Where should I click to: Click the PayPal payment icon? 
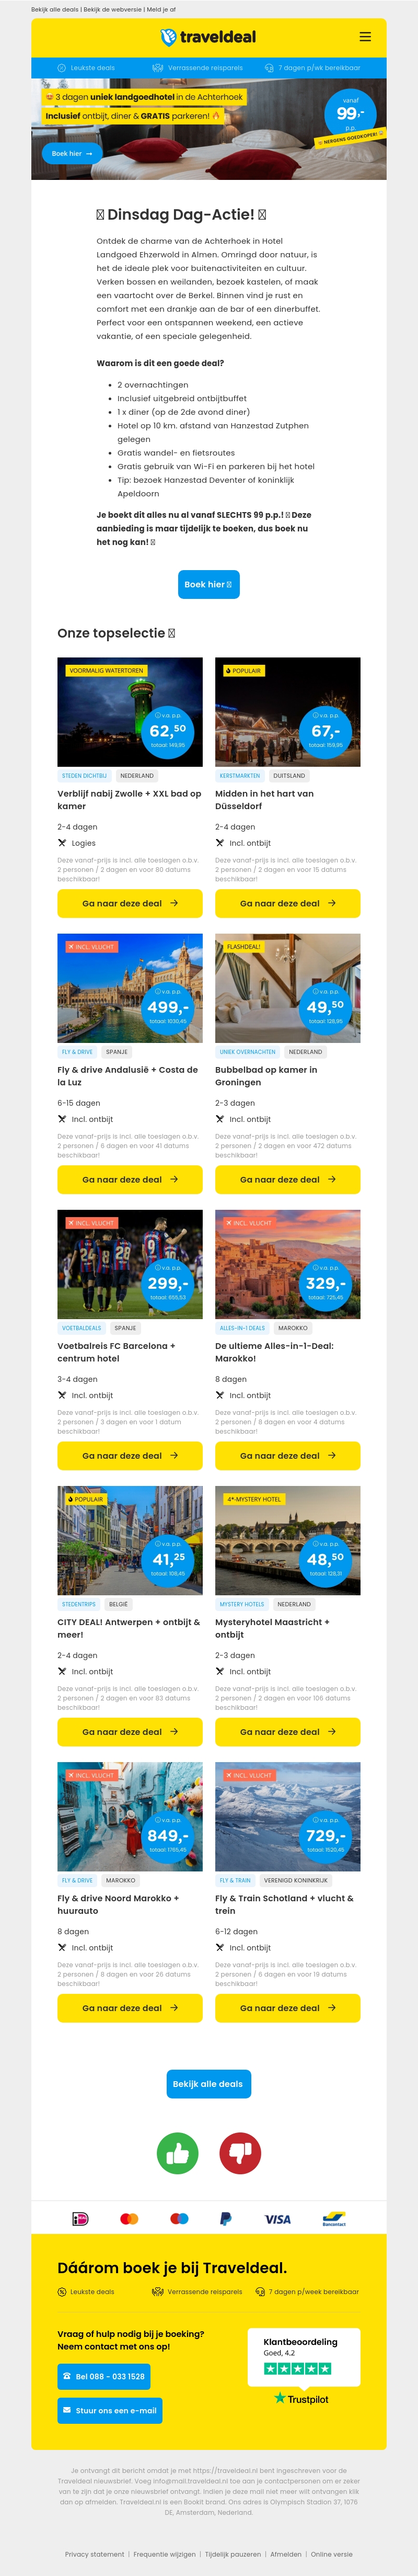tap(225, 2217)
